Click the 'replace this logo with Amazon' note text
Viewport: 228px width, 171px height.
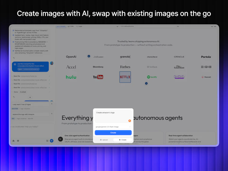[23, 114]
